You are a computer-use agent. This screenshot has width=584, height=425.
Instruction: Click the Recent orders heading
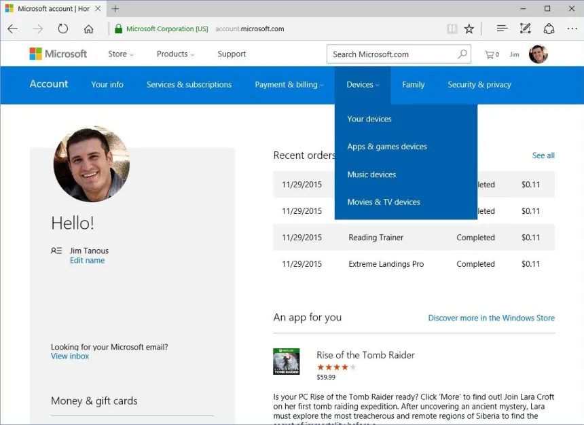click(x=304, y=155)
